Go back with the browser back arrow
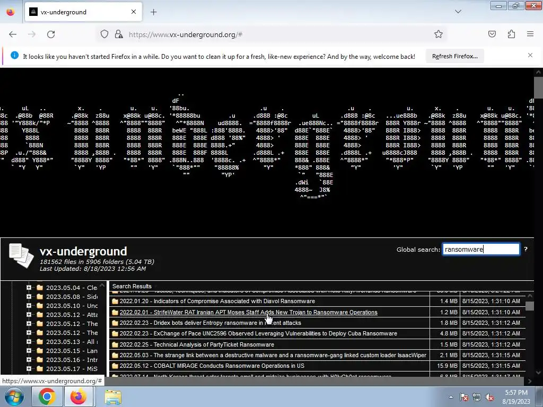This screenshot has height=407, width=543. [13, 34]
